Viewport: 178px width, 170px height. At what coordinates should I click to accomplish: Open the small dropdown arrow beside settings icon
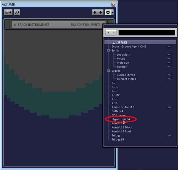[x=112, y=12]
